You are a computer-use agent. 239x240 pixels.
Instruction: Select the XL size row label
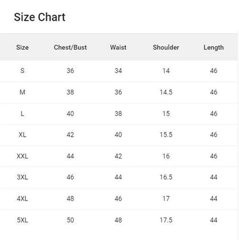click(x=22, y=135)
